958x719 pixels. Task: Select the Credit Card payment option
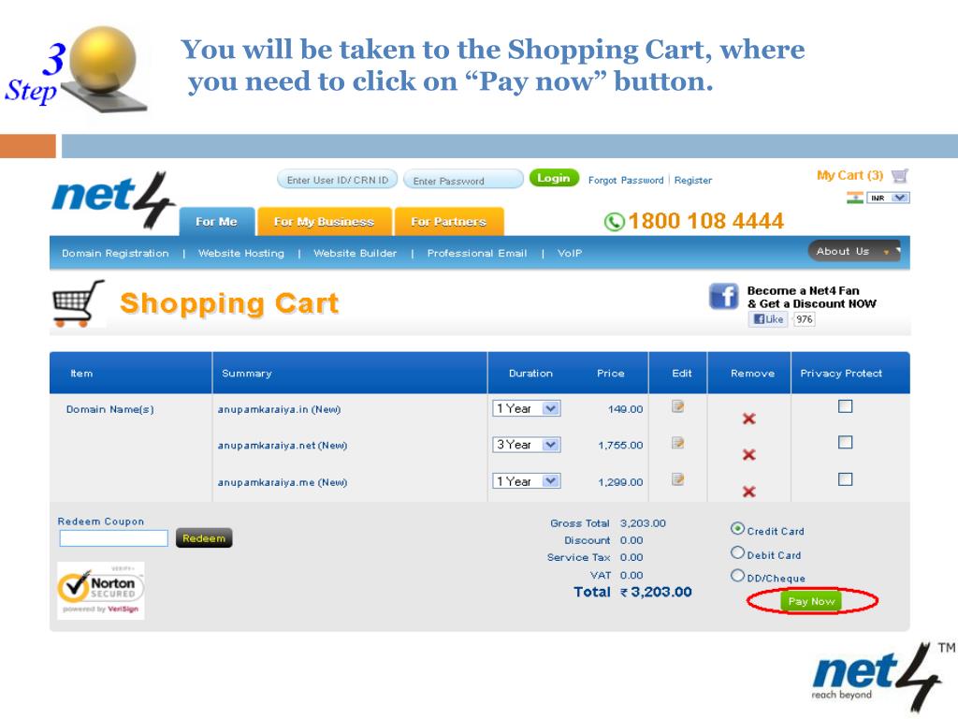coord(737,528)
